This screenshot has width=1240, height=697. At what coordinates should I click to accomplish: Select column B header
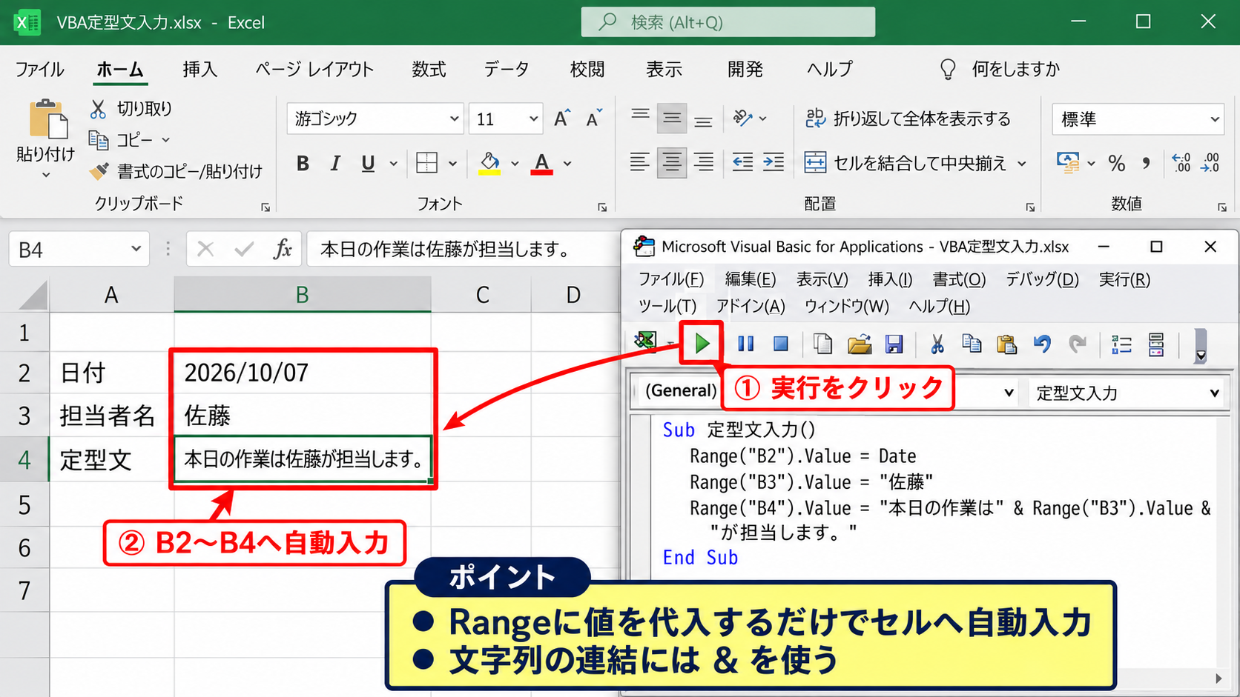coord(302,295)
